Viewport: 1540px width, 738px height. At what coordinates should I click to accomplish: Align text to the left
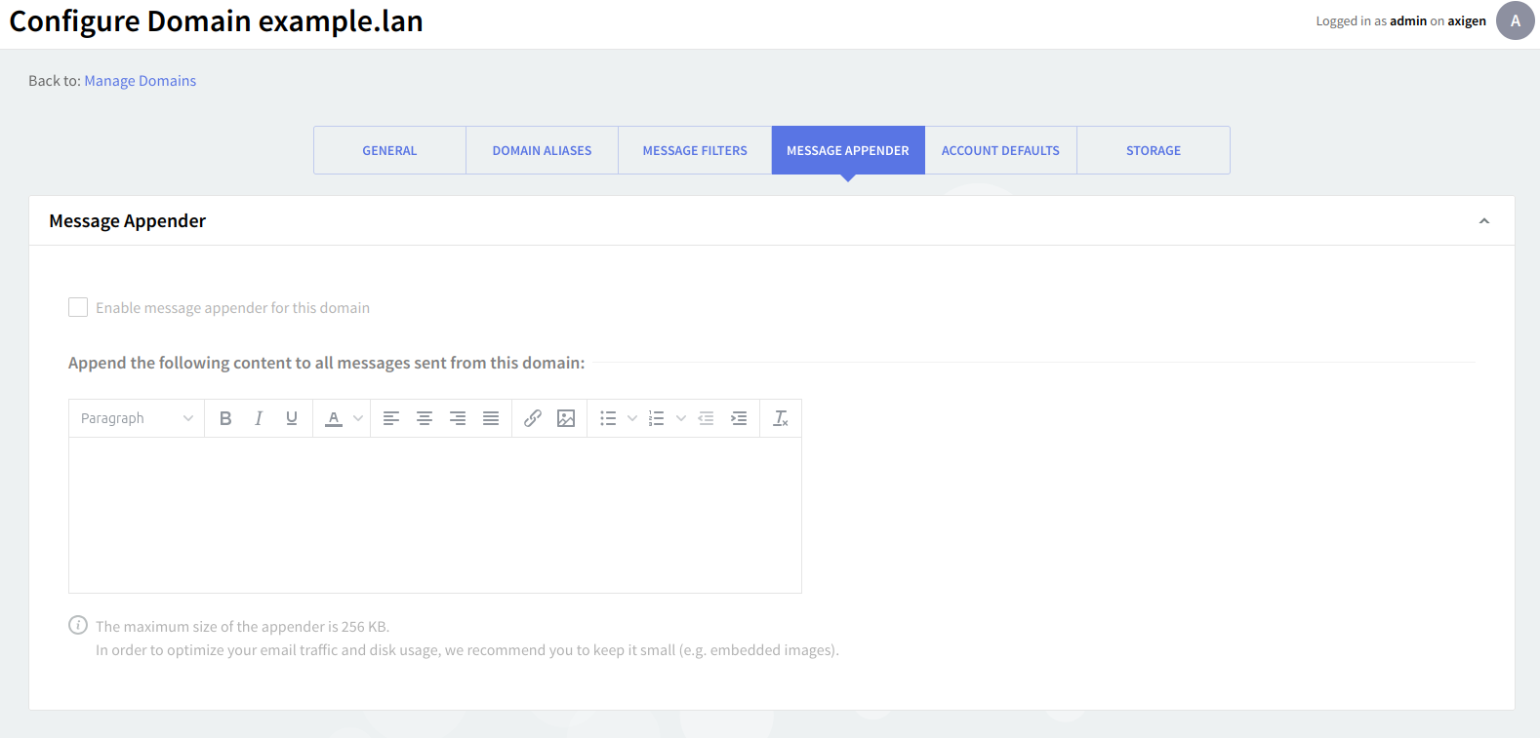coord(391,418)
